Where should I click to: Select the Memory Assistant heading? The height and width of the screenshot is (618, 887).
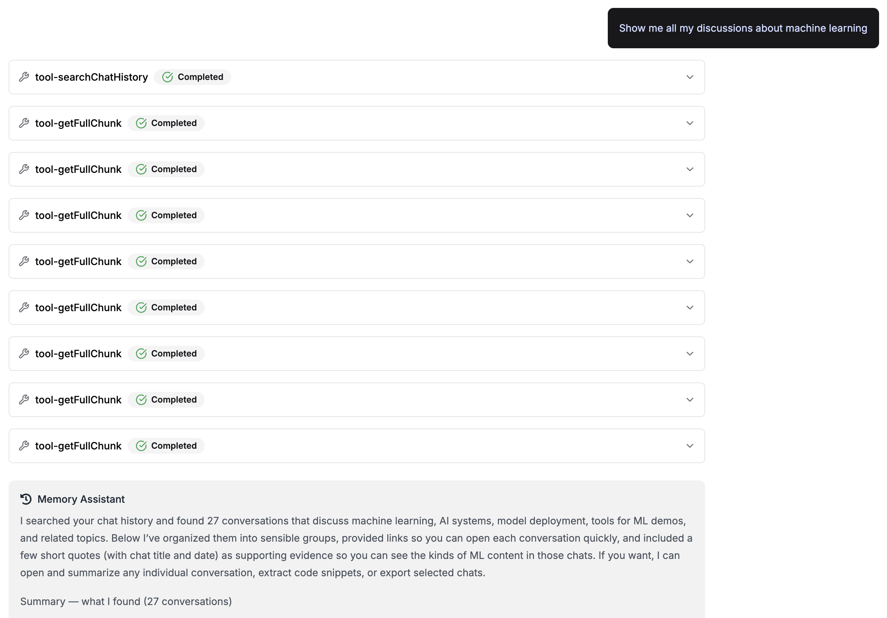(81, 499)
